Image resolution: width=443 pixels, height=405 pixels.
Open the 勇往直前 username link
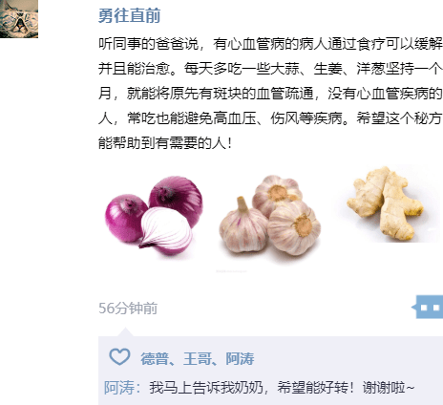(x=129, y=15)
